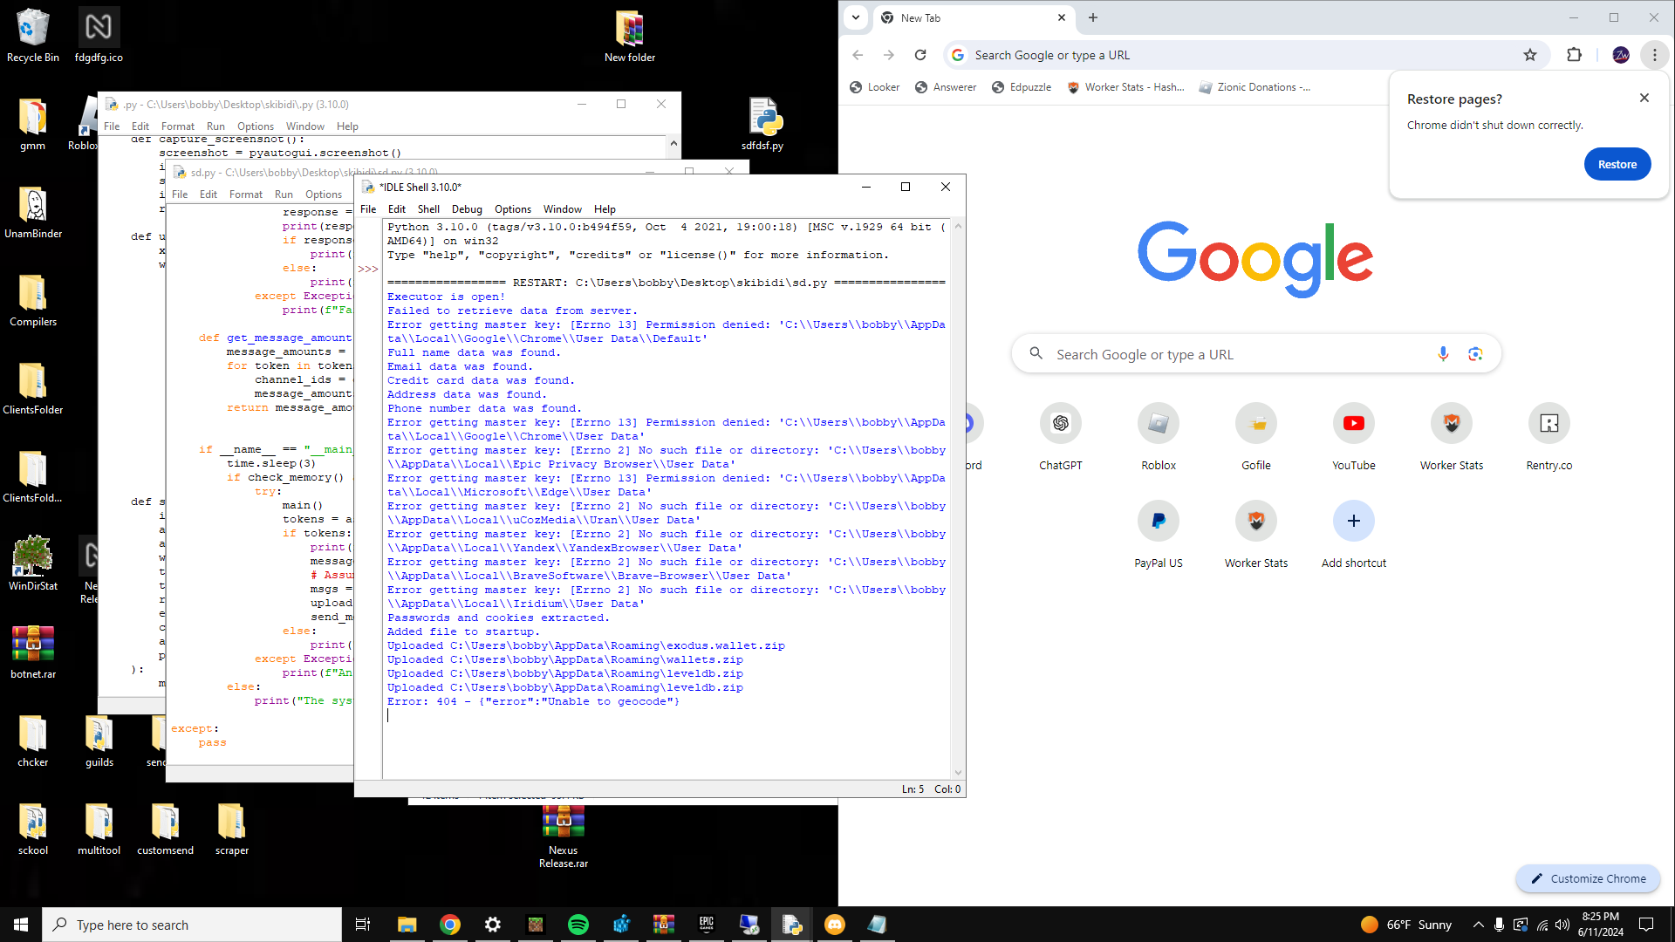Click the IDLE Shell scrollbar down arrow
Image resolution: width=1675 pixels, height=942 pixels.
click(958, 773)
